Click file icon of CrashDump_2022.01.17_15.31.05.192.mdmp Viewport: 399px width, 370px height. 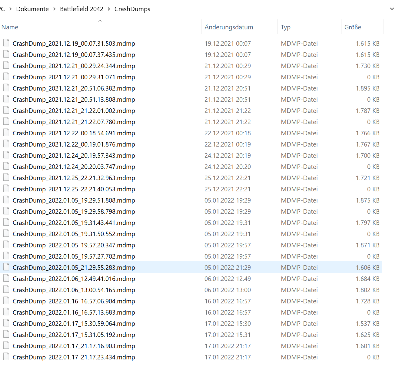pyautogui.click(x=6, y=335)
